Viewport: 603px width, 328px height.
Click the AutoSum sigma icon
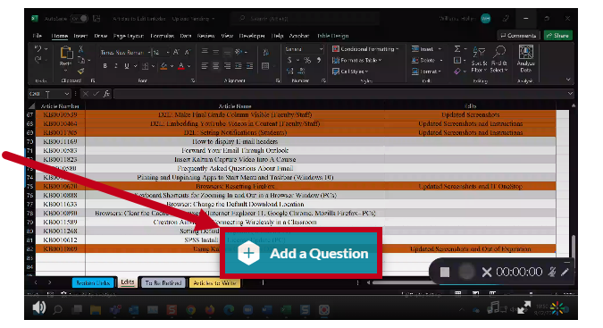pyautogui.click(x=457, y=49)
